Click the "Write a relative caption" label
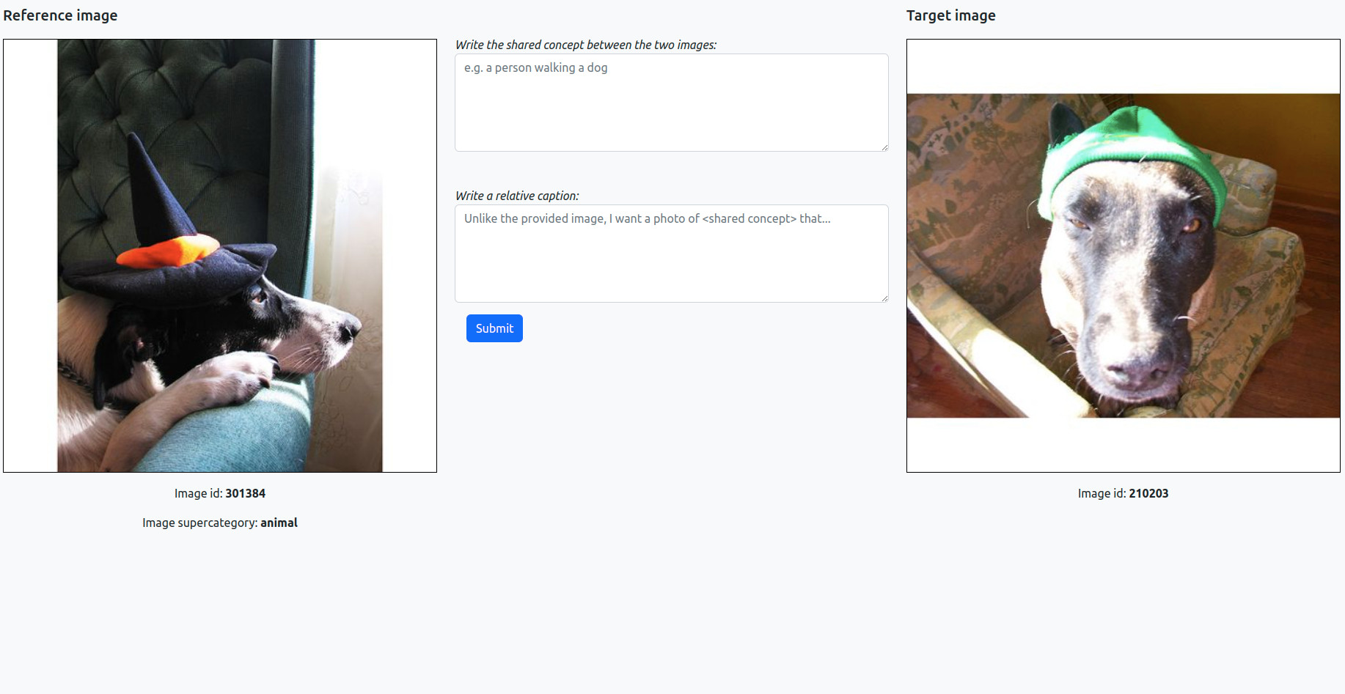The width and height of the screenshot is (1345, 694). point(517,196)
